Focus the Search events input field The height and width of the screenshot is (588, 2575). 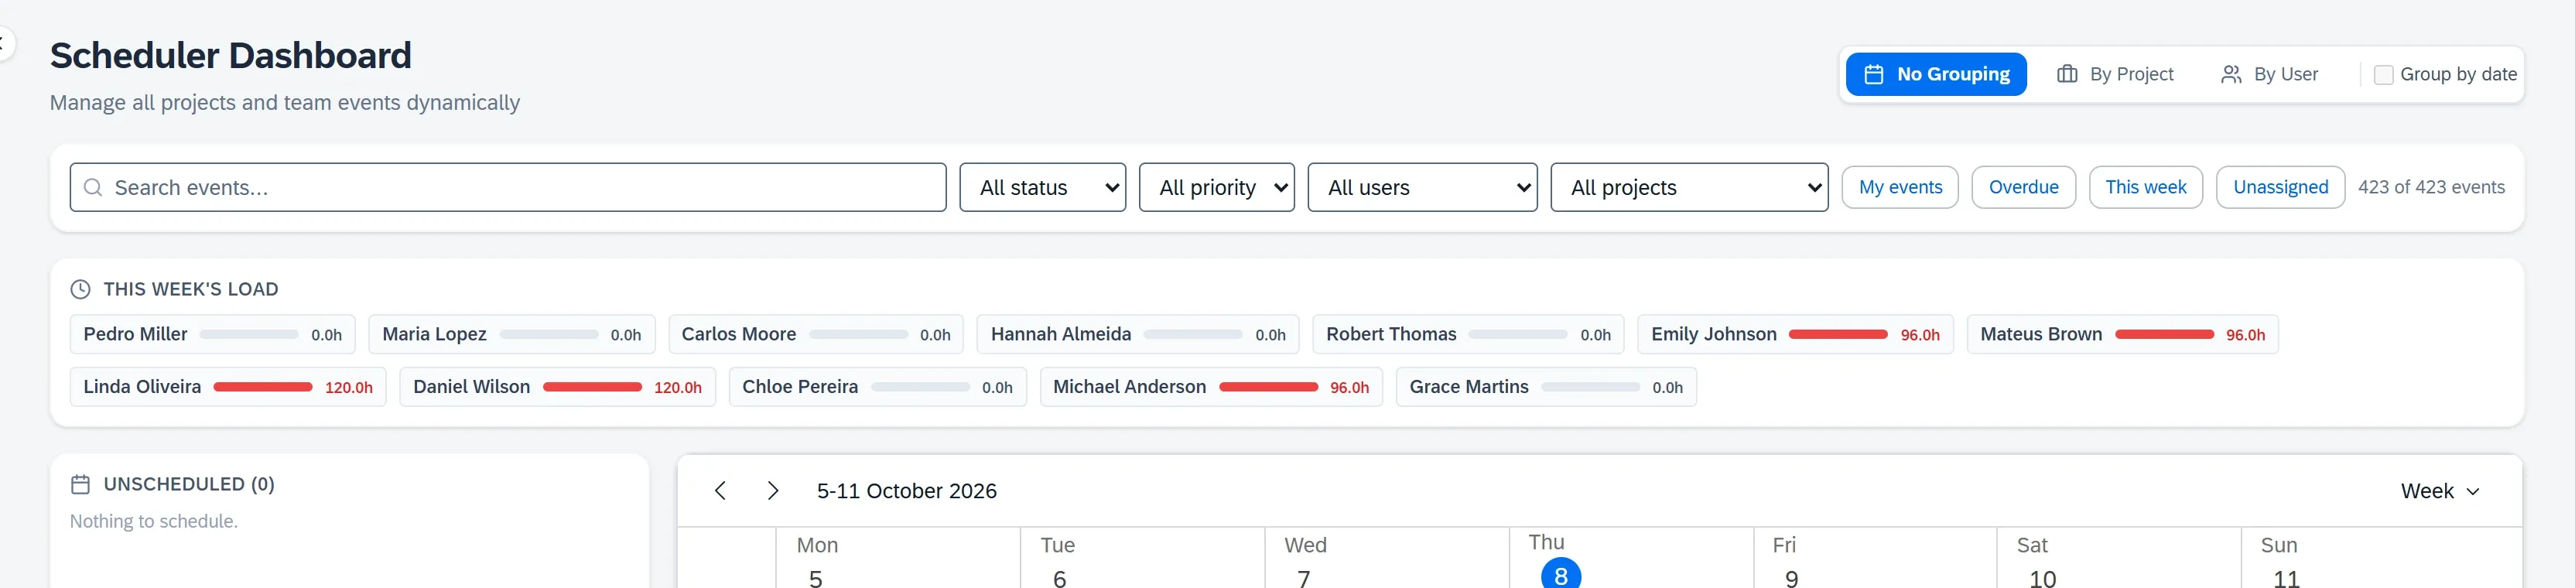click(508, 188)
